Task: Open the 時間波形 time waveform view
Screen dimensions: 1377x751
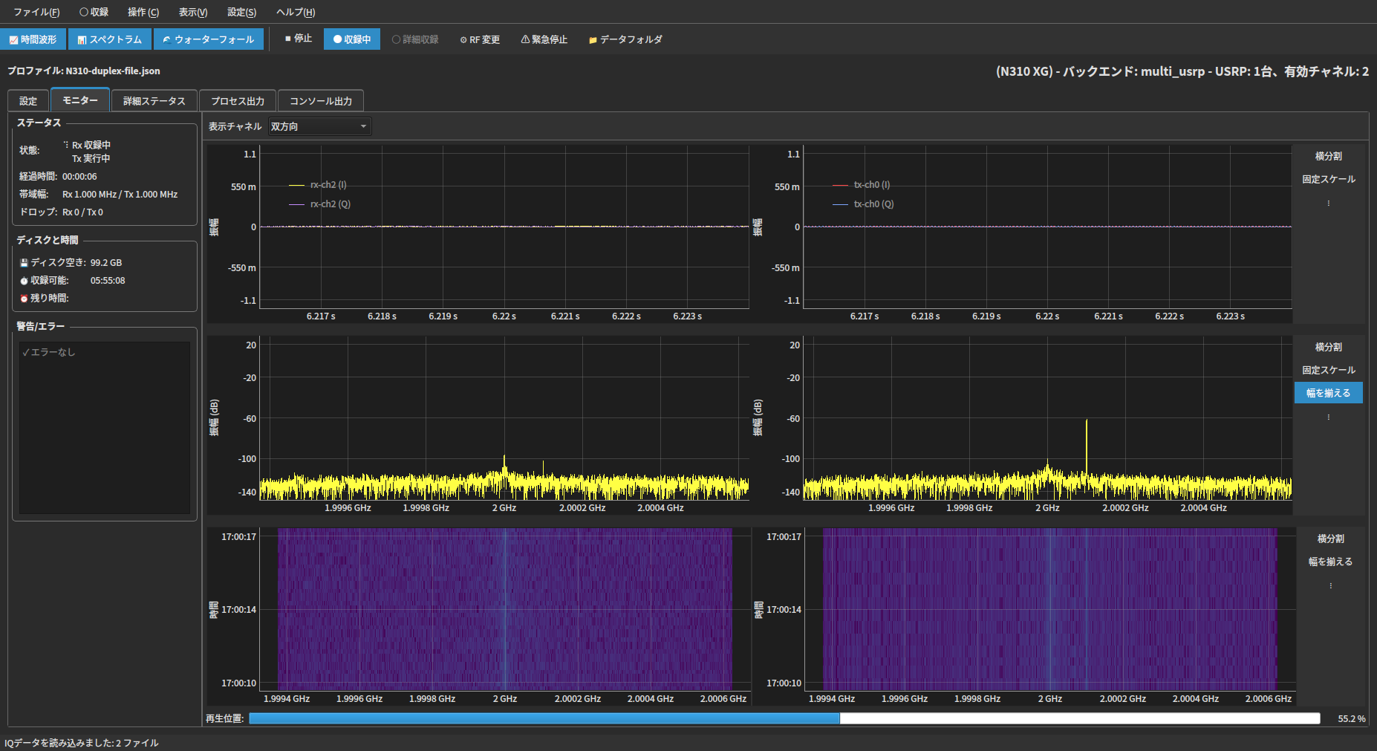Action: 33,39
